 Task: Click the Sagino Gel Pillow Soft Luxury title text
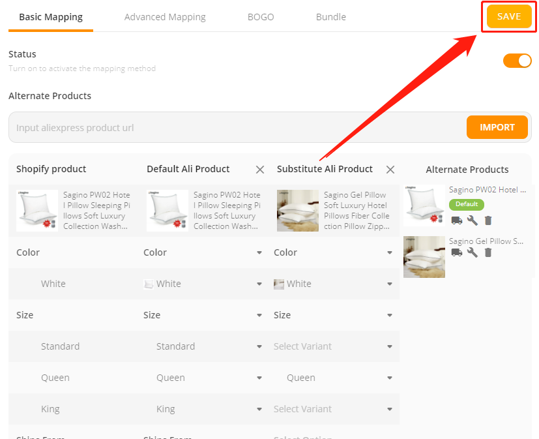pyautogui.click(x=357, y=211)
